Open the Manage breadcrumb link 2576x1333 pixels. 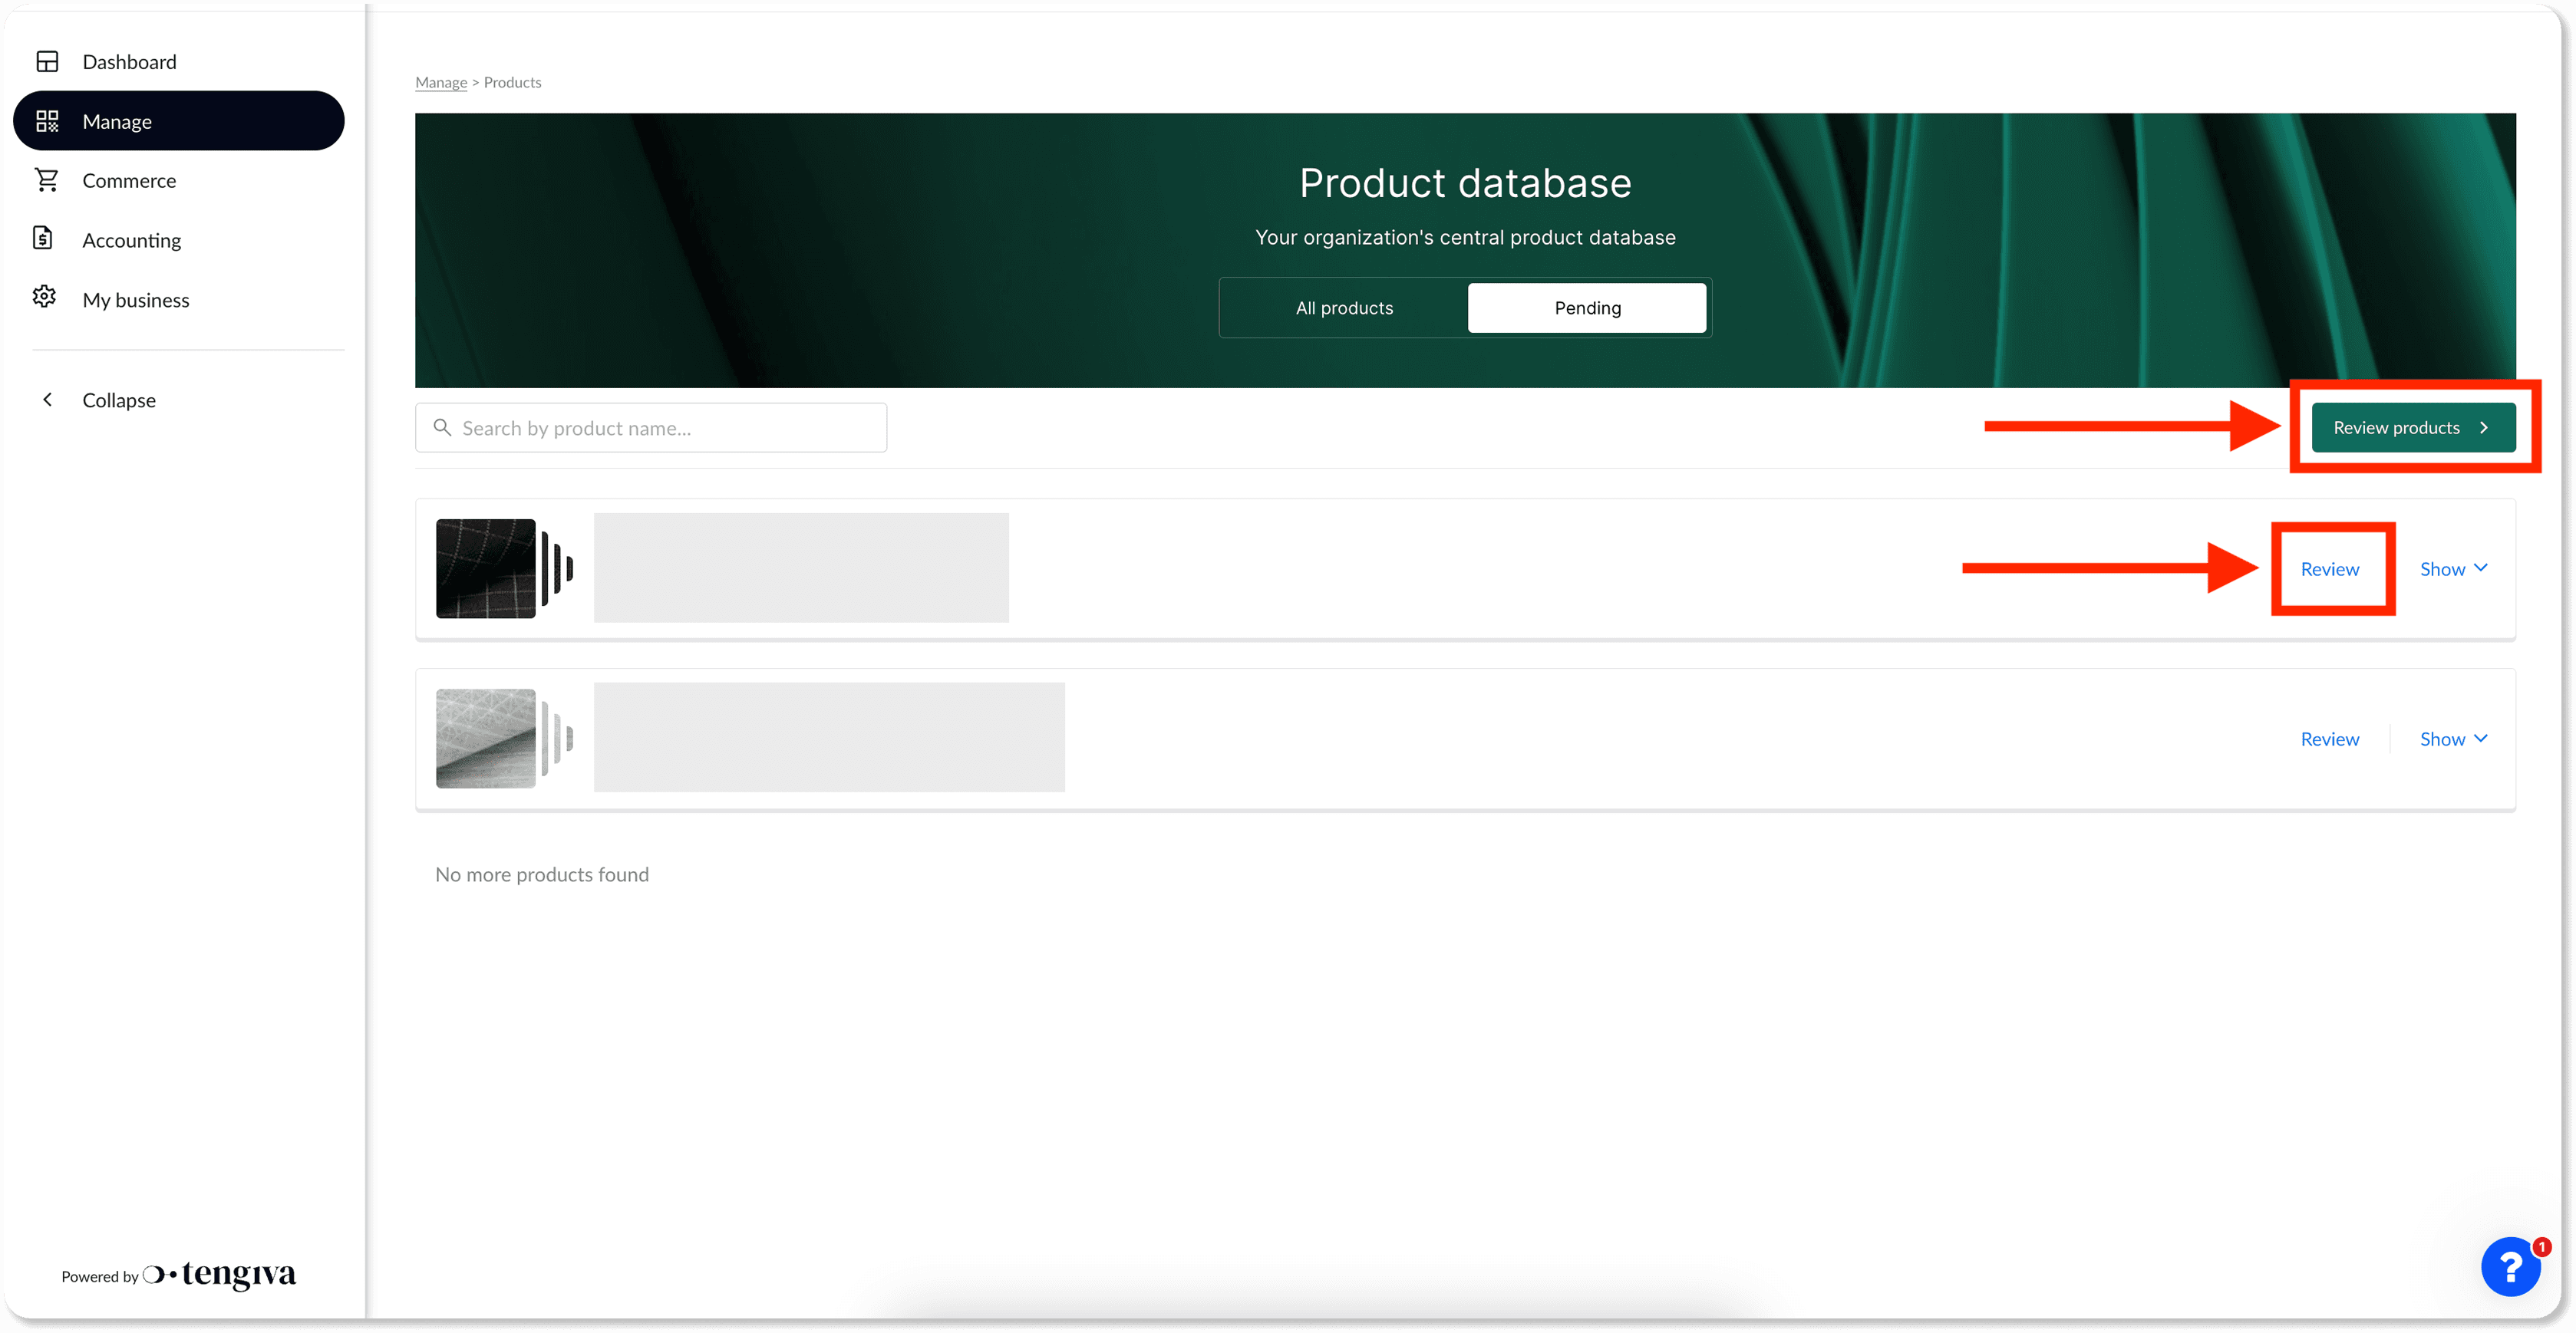pyautogui.click(x=441, y=82)
